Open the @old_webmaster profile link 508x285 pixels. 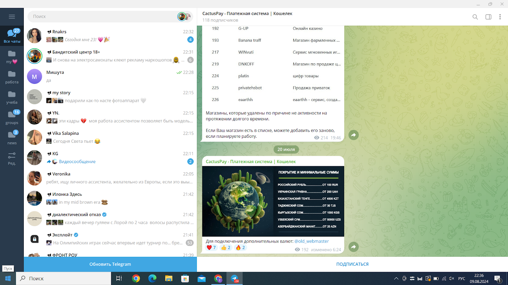(311, 241)
